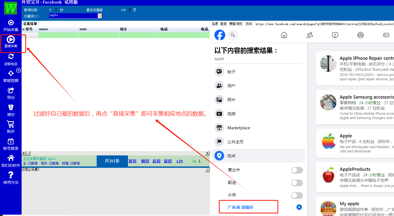394x216 pixels.
Task: Click the 电话 column header
Action: pyautogui.click(x=180, y=29)
